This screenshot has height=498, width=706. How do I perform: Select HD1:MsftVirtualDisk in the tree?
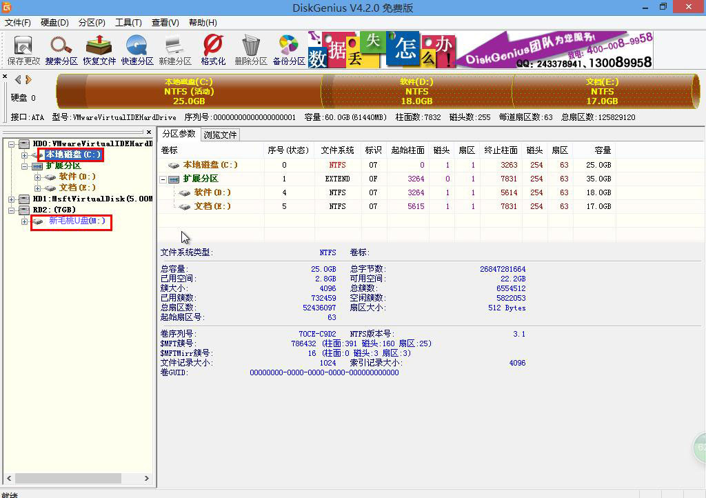92,199
